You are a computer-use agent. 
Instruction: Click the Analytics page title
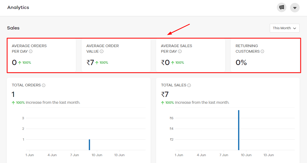[18, 8]
